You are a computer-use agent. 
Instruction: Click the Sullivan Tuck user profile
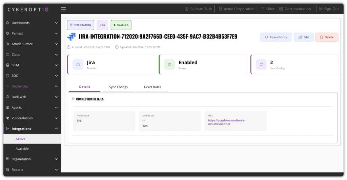199,9
